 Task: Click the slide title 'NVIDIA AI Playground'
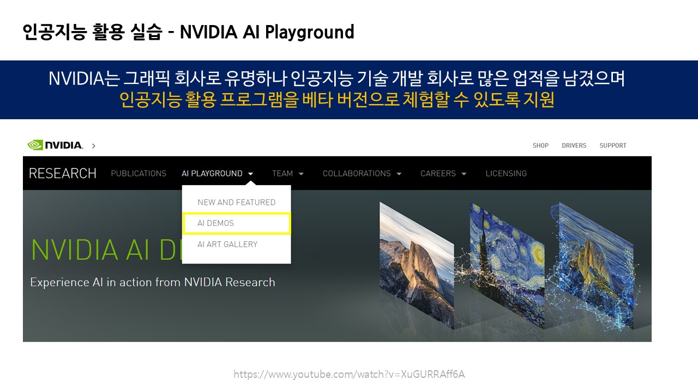pyautogui.click(x=267, y=32)
